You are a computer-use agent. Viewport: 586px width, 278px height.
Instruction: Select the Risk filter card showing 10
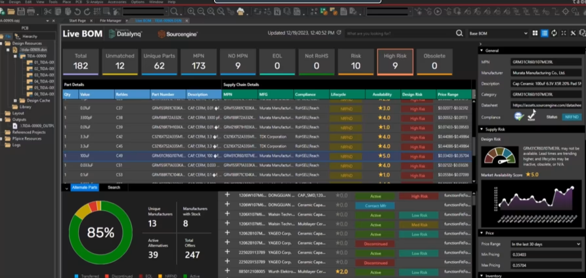point(356,62)
